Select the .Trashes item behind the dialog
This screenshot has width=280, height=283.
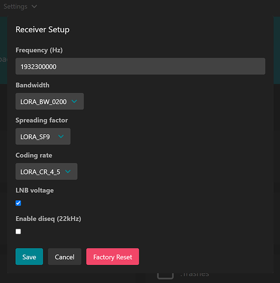coord(195,275)
